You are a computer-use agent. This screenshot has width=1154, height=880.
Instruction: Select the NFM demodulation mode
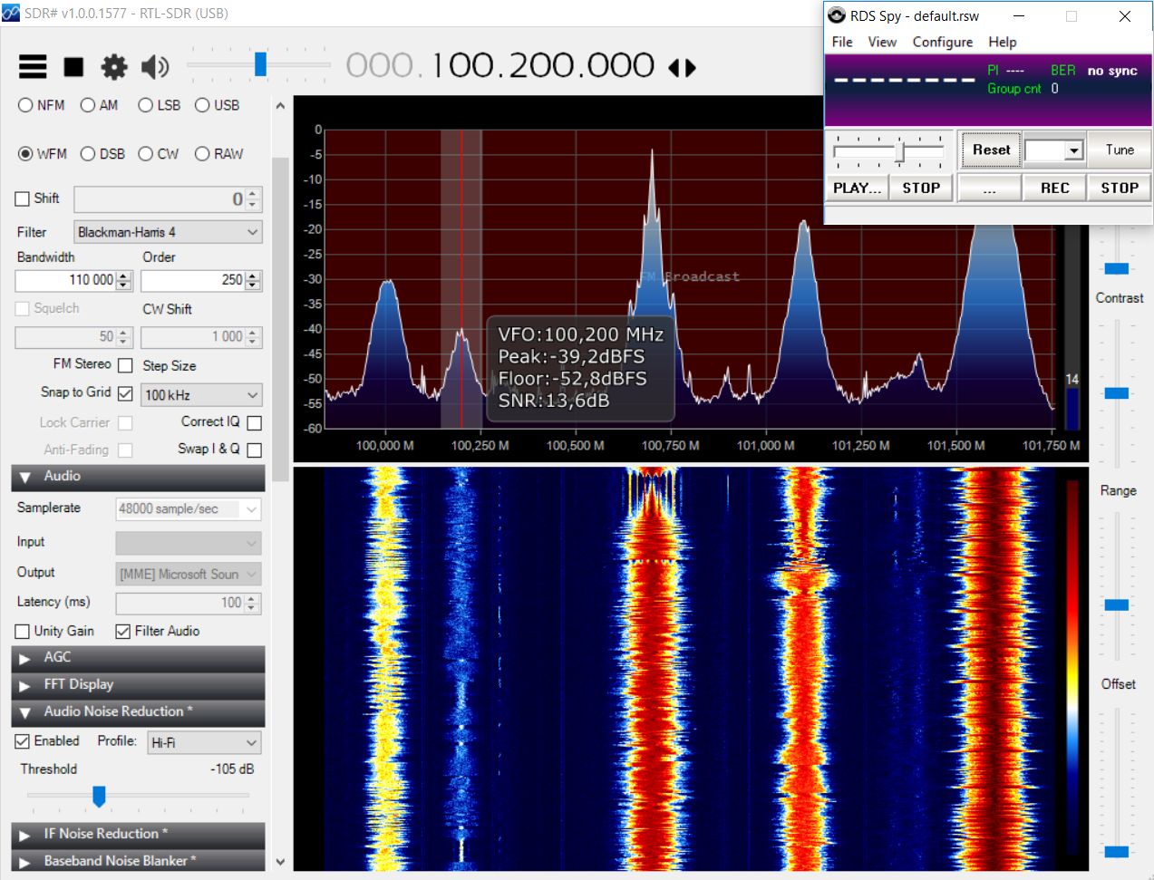(25, 105)
